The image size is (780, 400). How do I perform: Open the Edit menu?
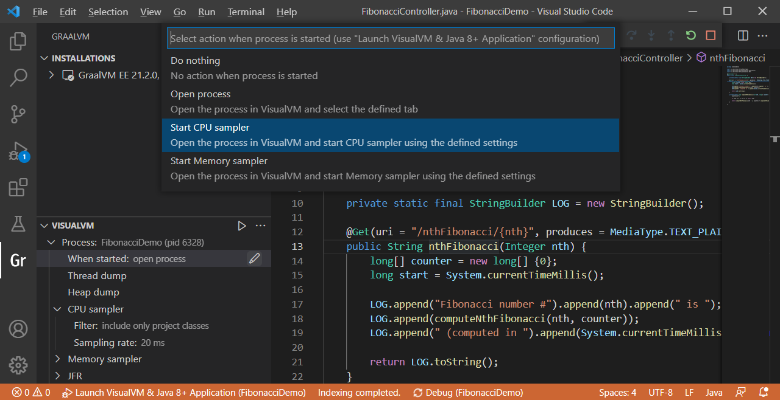[68, 12]
